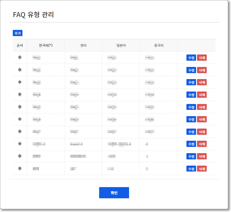Click the FAQ 유형 관리 title
Viewport: 231px width, 212px height.
(x=33, y=15)
